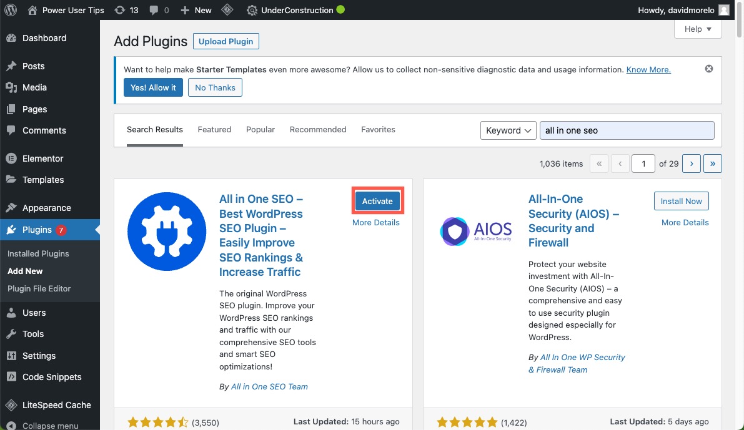The image size is (744, 430).
Task: Open UnderConstruction settings from the admin bar
Action: (x=295, y=9)
